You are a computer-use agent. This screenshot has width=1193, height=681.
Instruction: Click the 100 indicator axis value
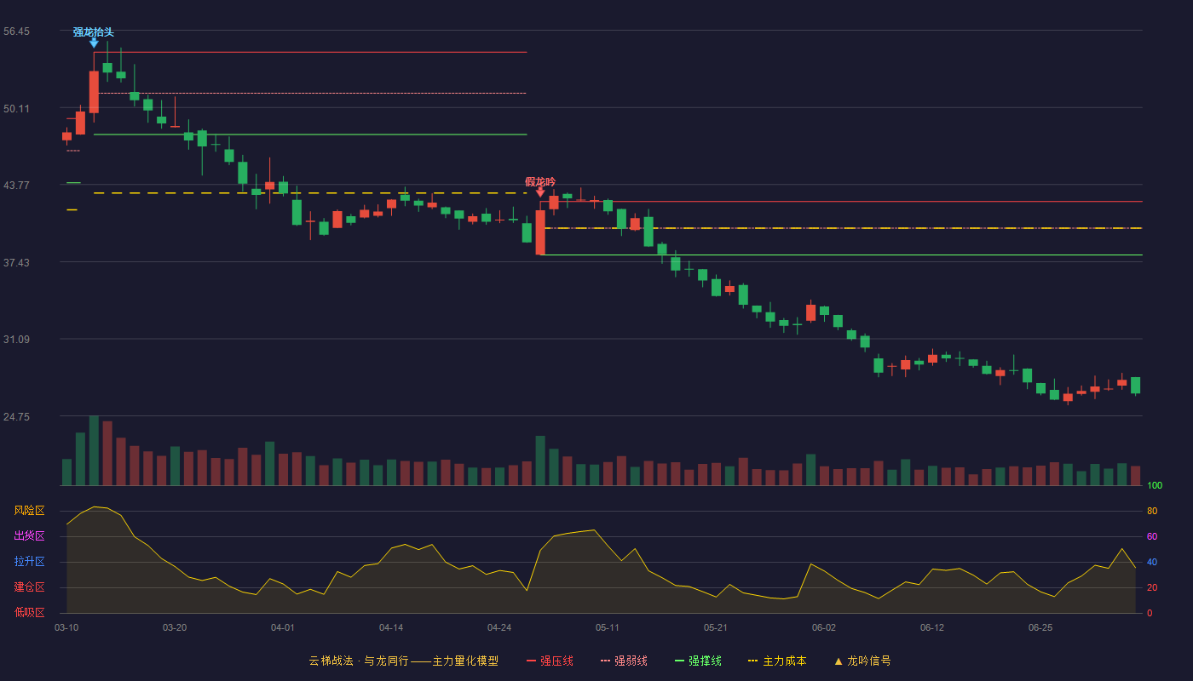[x=1155, y=485]
